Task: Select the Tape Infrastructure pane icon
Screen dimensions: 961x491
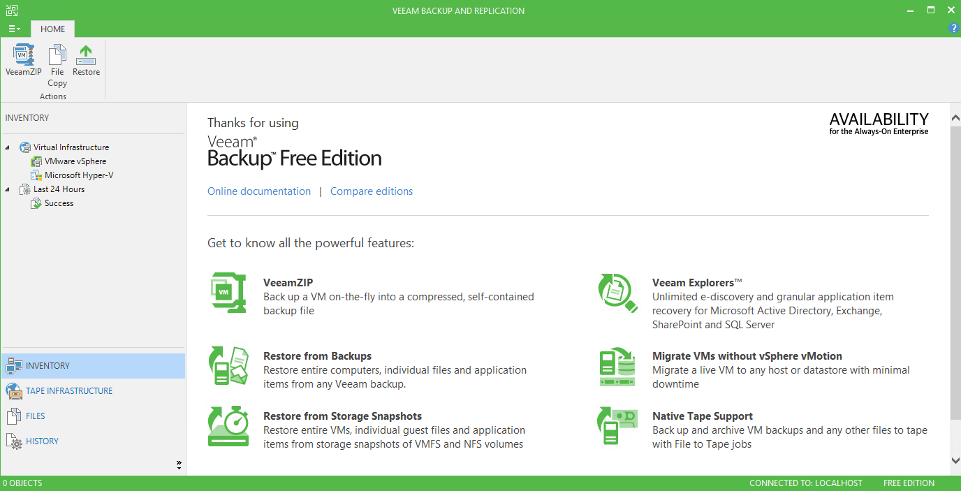Action: [14, 391]
